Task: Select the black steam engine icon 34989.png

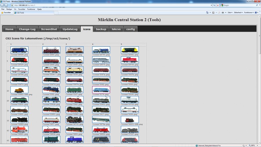Action: tap(19, 119)
